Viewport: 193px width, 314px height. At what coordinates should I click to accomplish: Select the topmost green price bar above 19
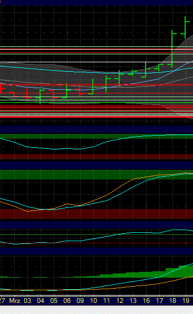[185, 27]
